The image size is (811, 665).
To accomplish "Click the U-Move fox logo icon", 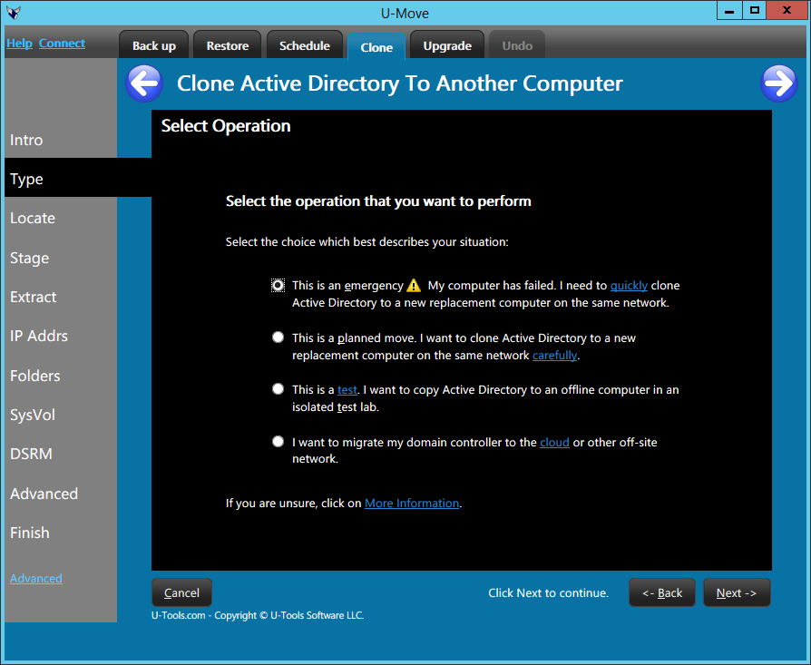I will click(14, 13).
